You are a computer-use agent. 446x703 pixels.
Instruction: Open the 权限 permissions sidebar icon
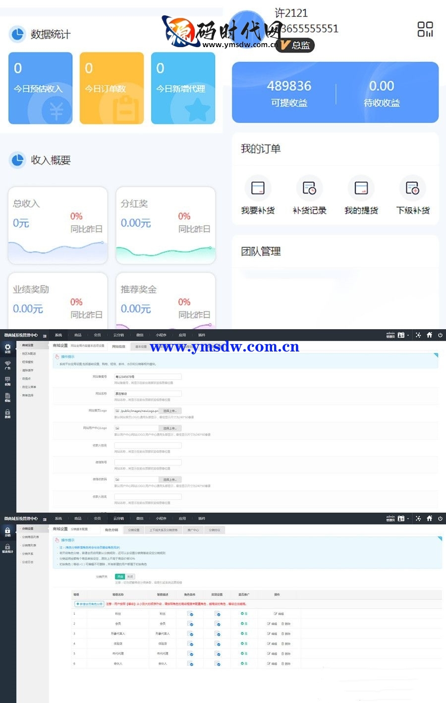[x=7, y=381]
